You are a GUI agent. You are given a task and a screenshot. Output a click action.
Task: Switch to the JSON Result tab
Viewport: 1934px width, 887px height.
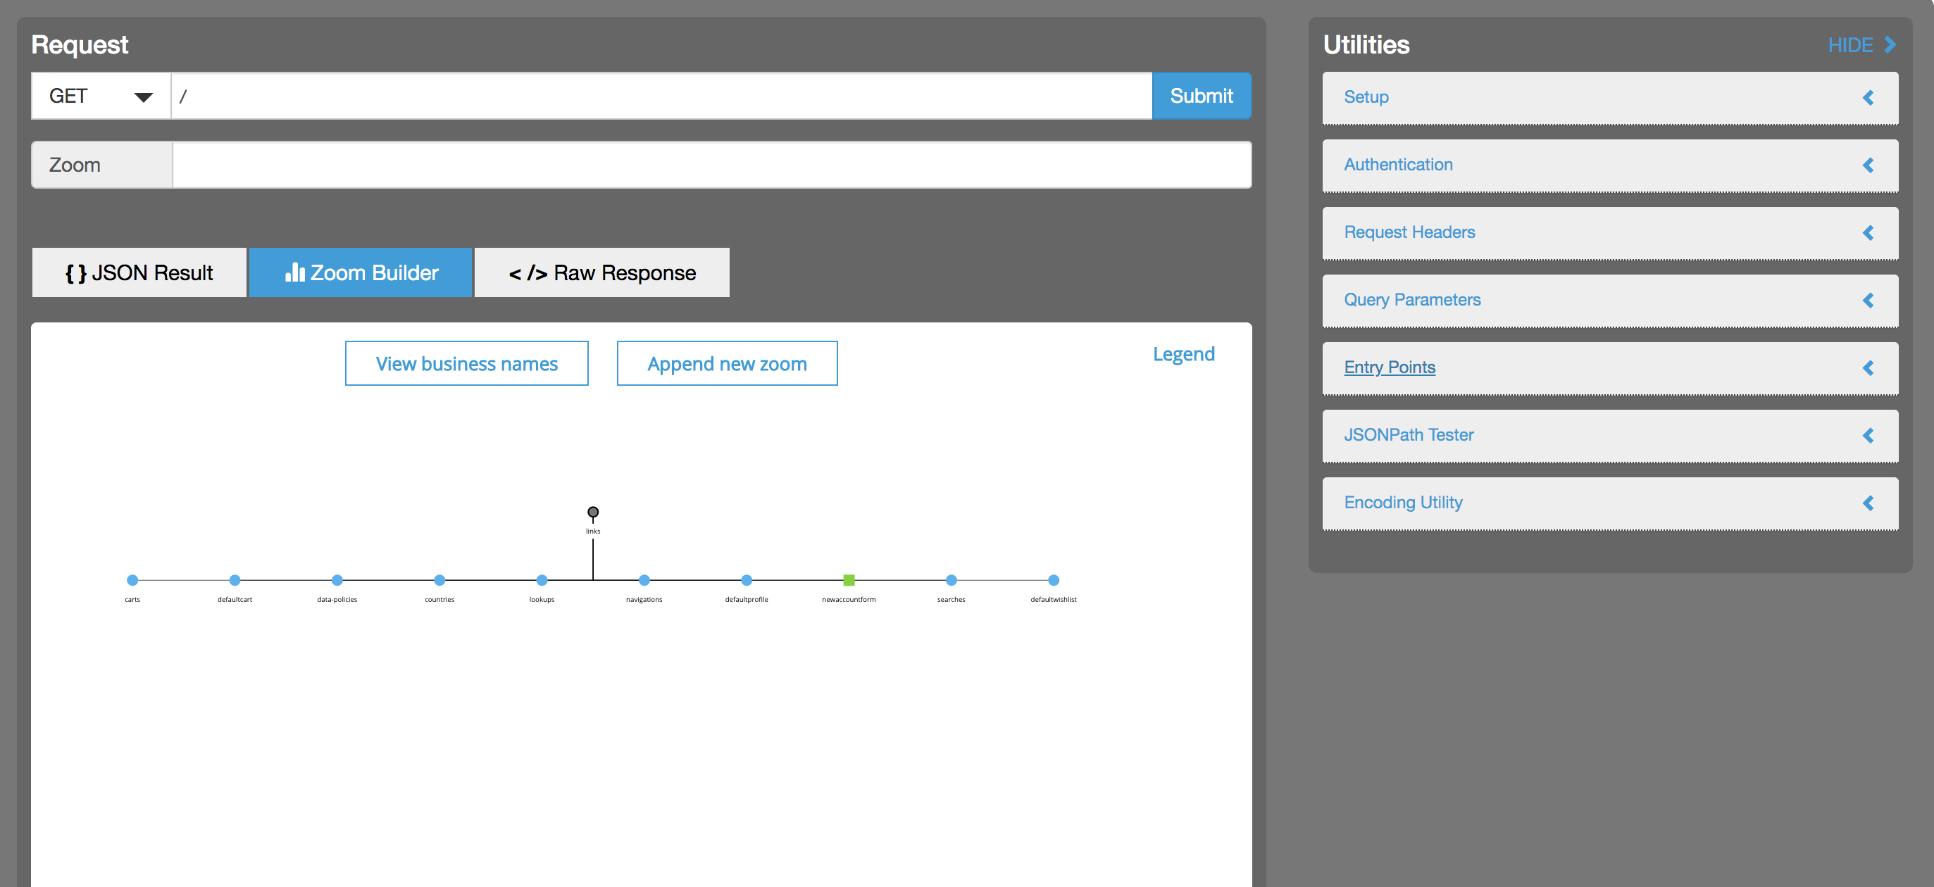pyautogui.click(x=139, y=272)
